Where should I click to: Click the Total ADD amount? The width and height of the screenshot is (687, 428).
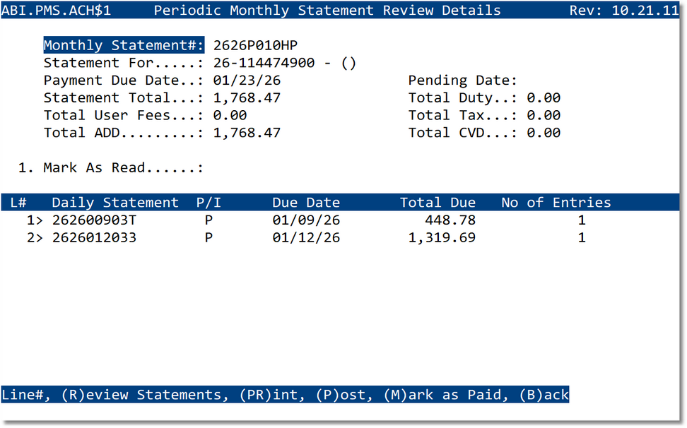pos(247,133)
